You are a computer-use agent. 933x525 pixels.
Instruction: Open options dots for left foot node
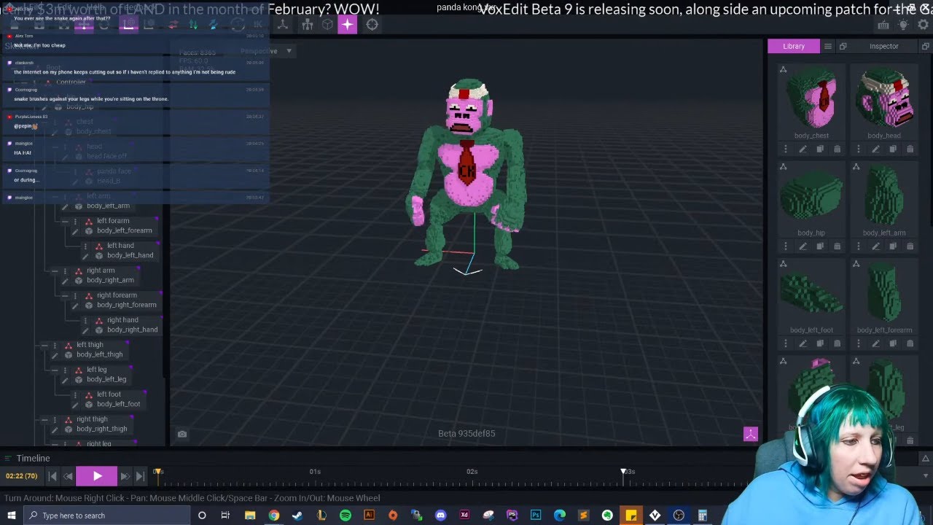[75, 394]
